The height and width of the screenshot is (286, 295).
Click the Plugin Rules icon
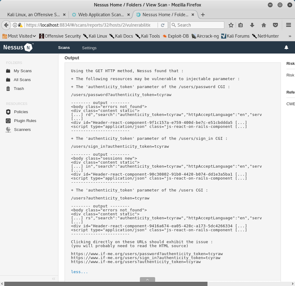pos(8,121)
